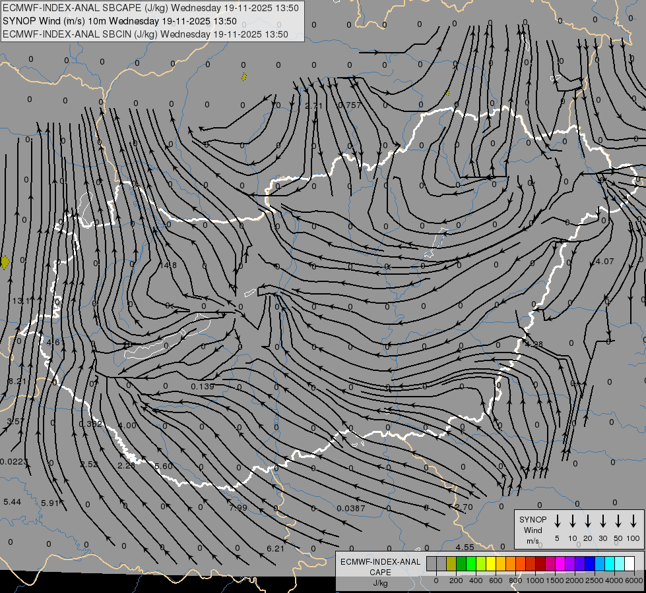
Task: Select the pure yellow swatch in the CAPE scale
Action: [x=491, y=563]
